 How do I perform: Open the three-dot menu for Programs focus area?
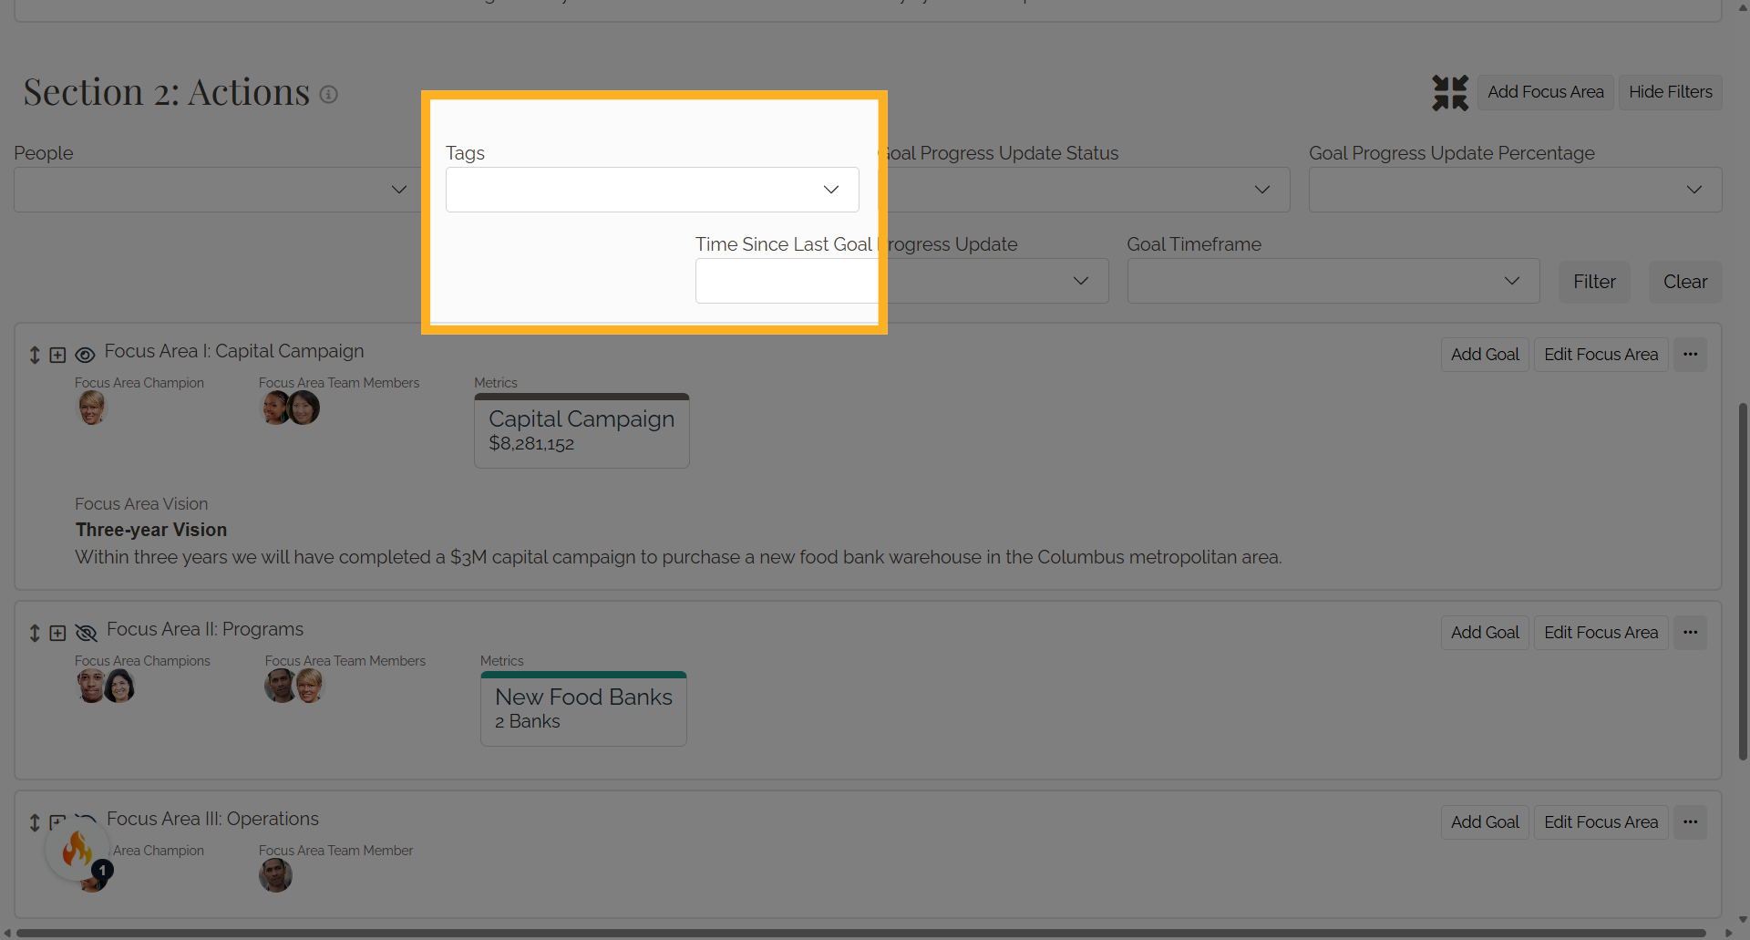[x=1690, y=633]
